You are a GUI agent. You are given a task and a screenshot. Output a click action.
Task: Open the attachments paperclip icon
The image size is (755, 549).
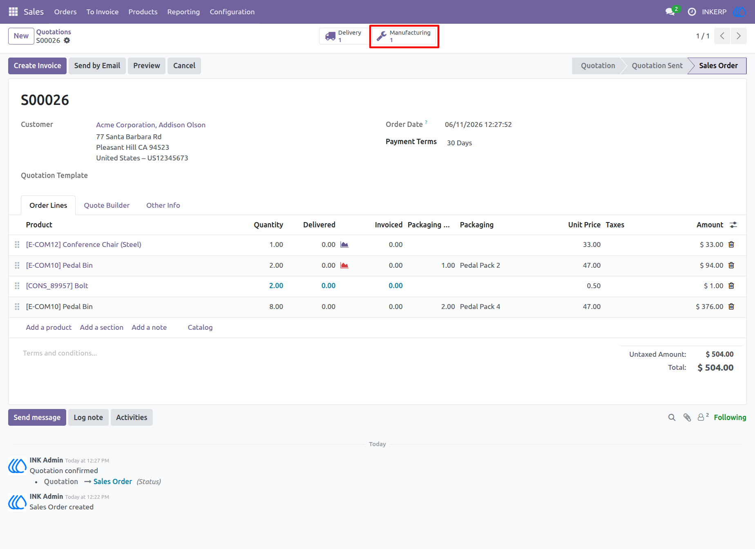(687, 417)
